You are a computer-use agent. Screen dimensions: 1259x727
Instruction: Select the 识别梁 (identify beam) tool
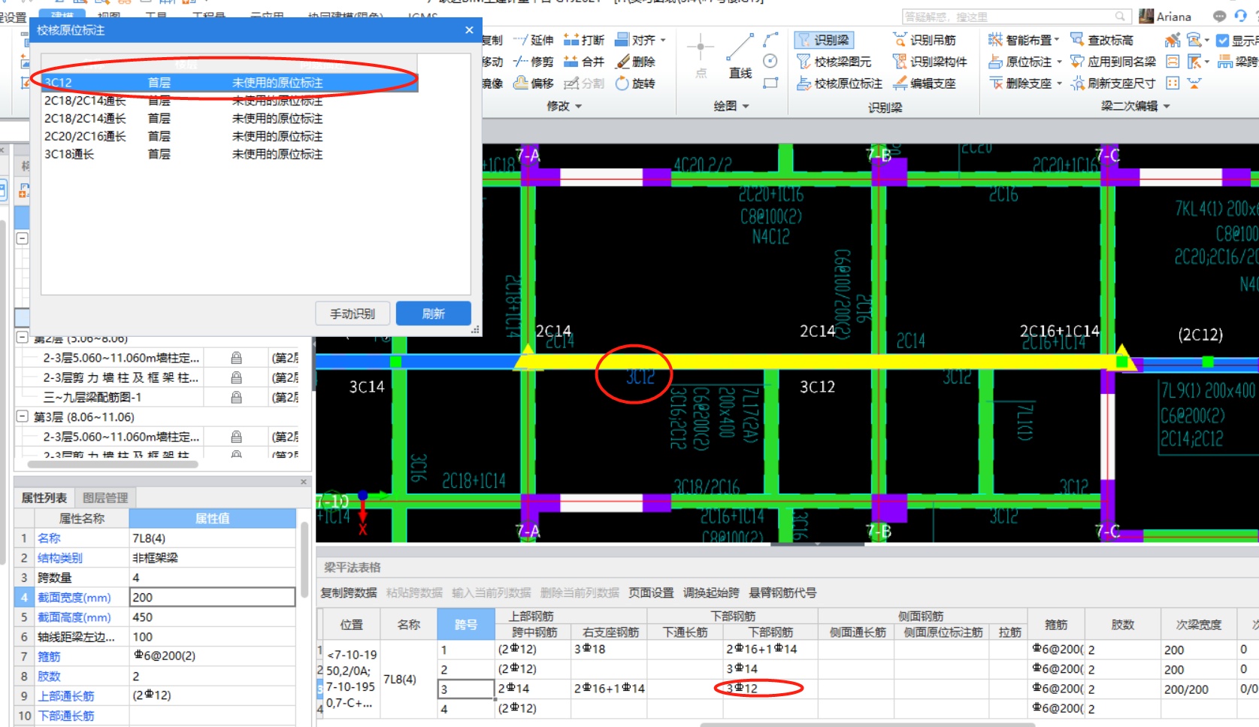point(824,40)
